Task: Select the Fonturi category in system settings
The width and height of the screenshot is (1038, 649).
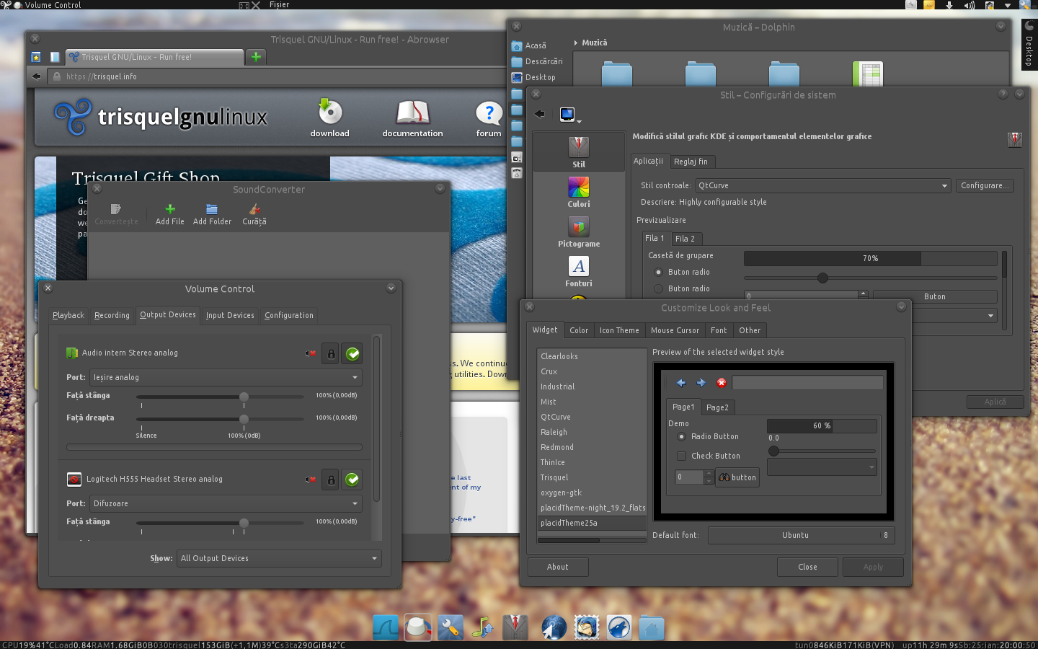Action: click(579, 272)
